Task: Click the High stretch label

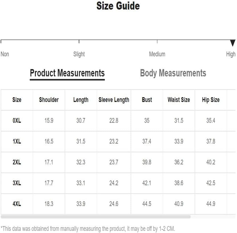Action: point(231,54)
